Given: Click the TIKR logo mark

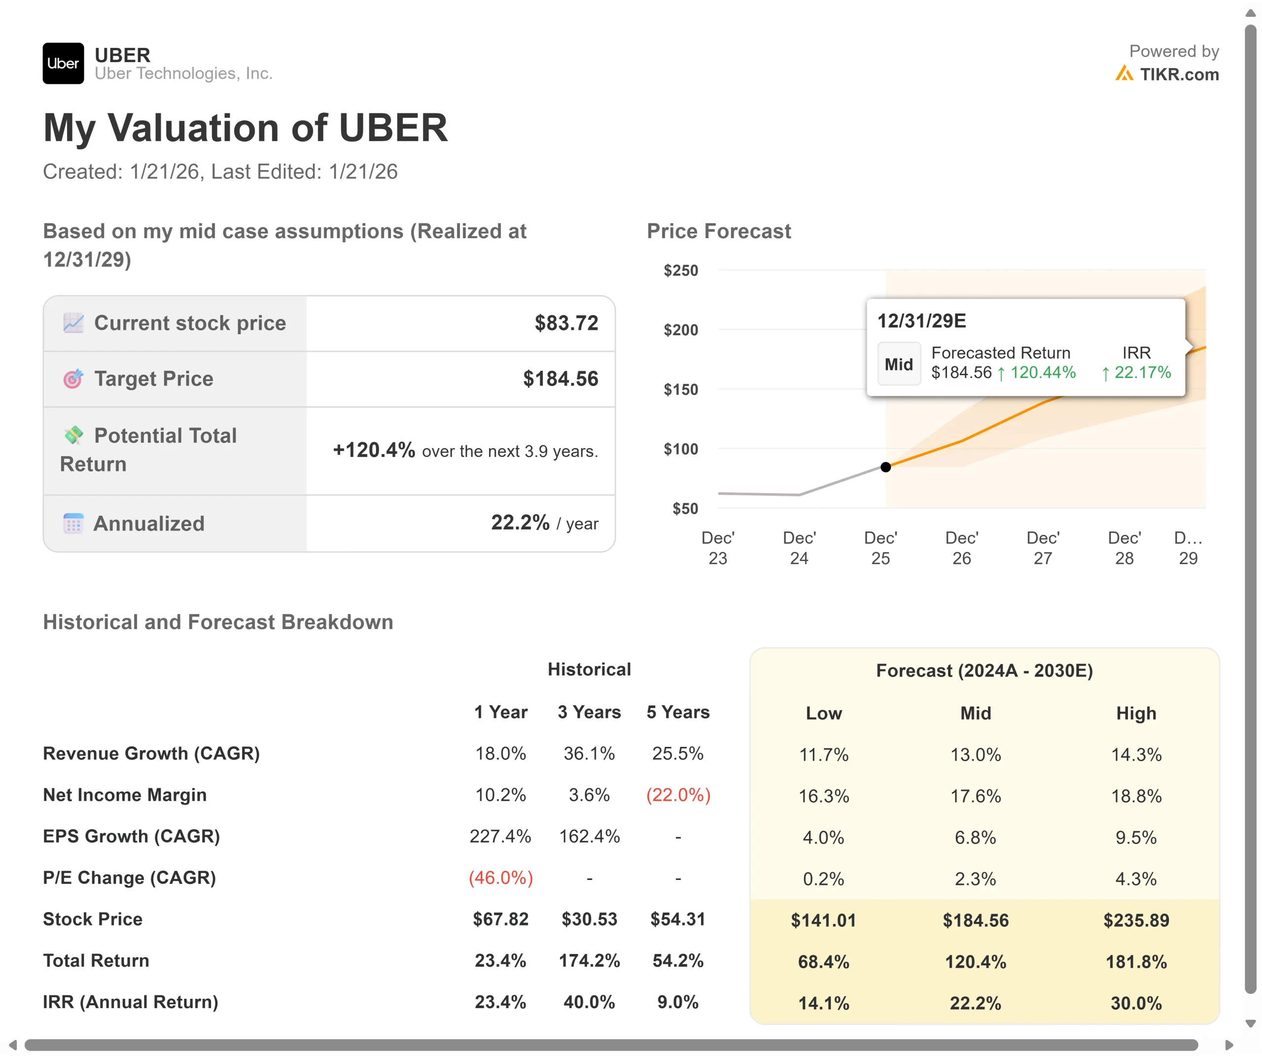Looking at the screenshot, I should (x=1125, y=73).
